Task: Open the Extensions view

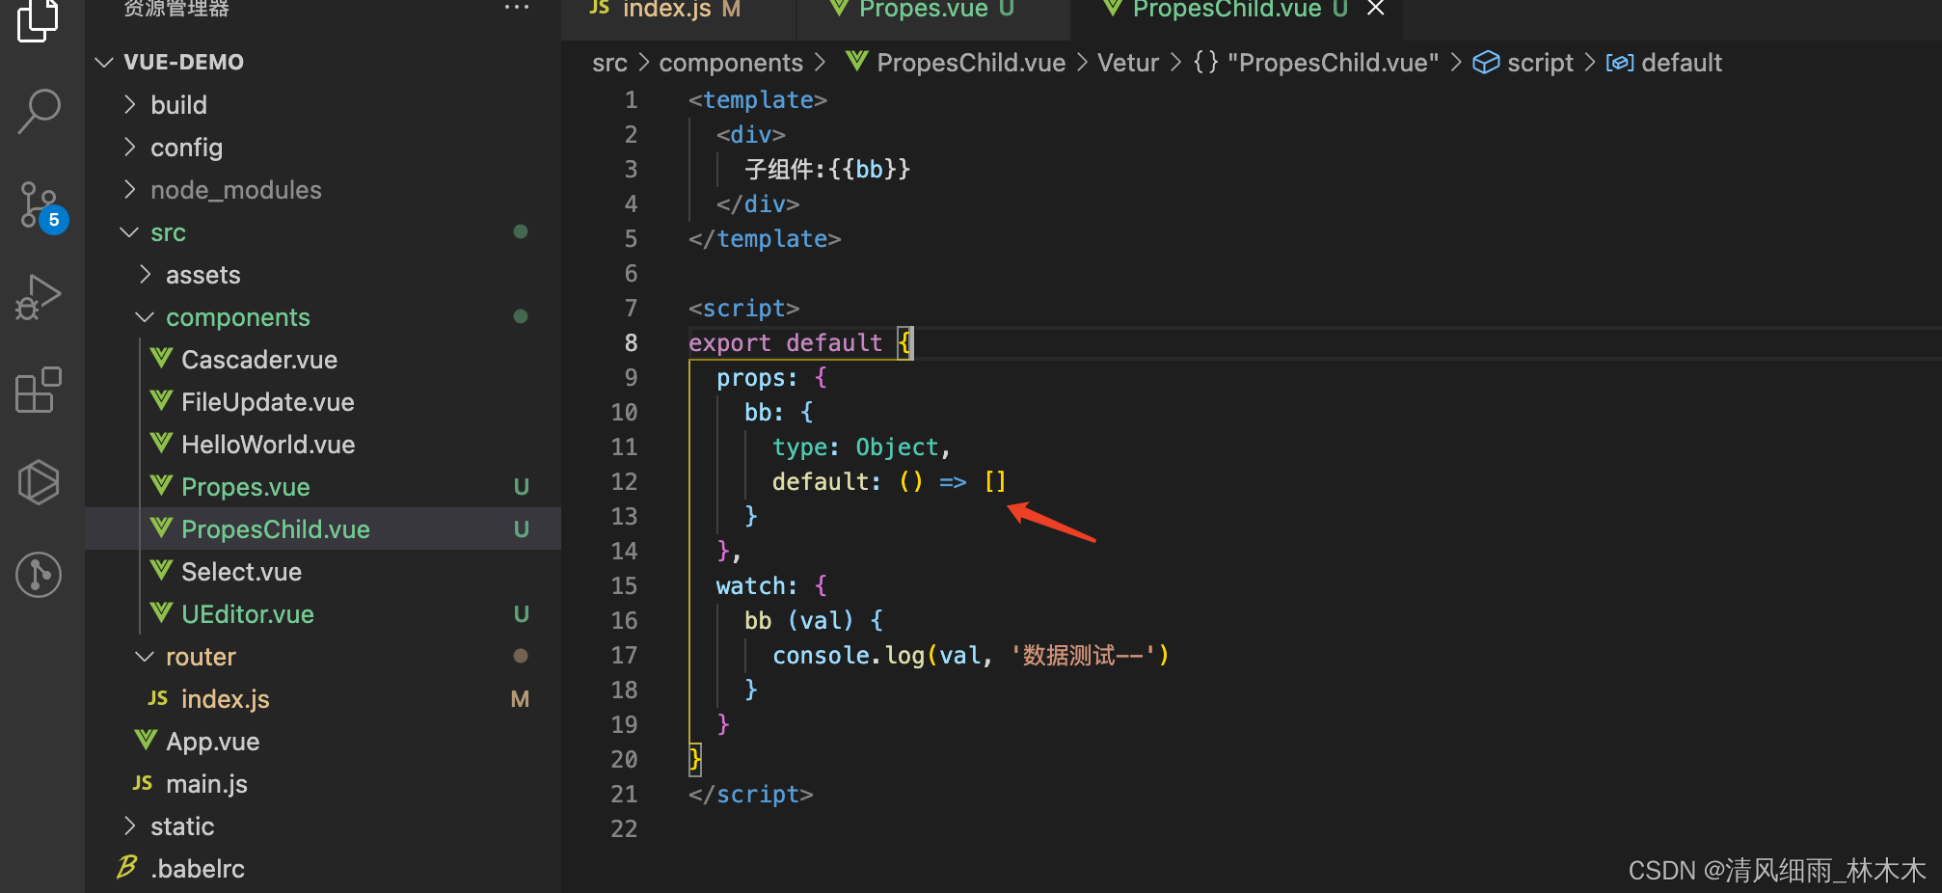Action: (x=39, y=390)
